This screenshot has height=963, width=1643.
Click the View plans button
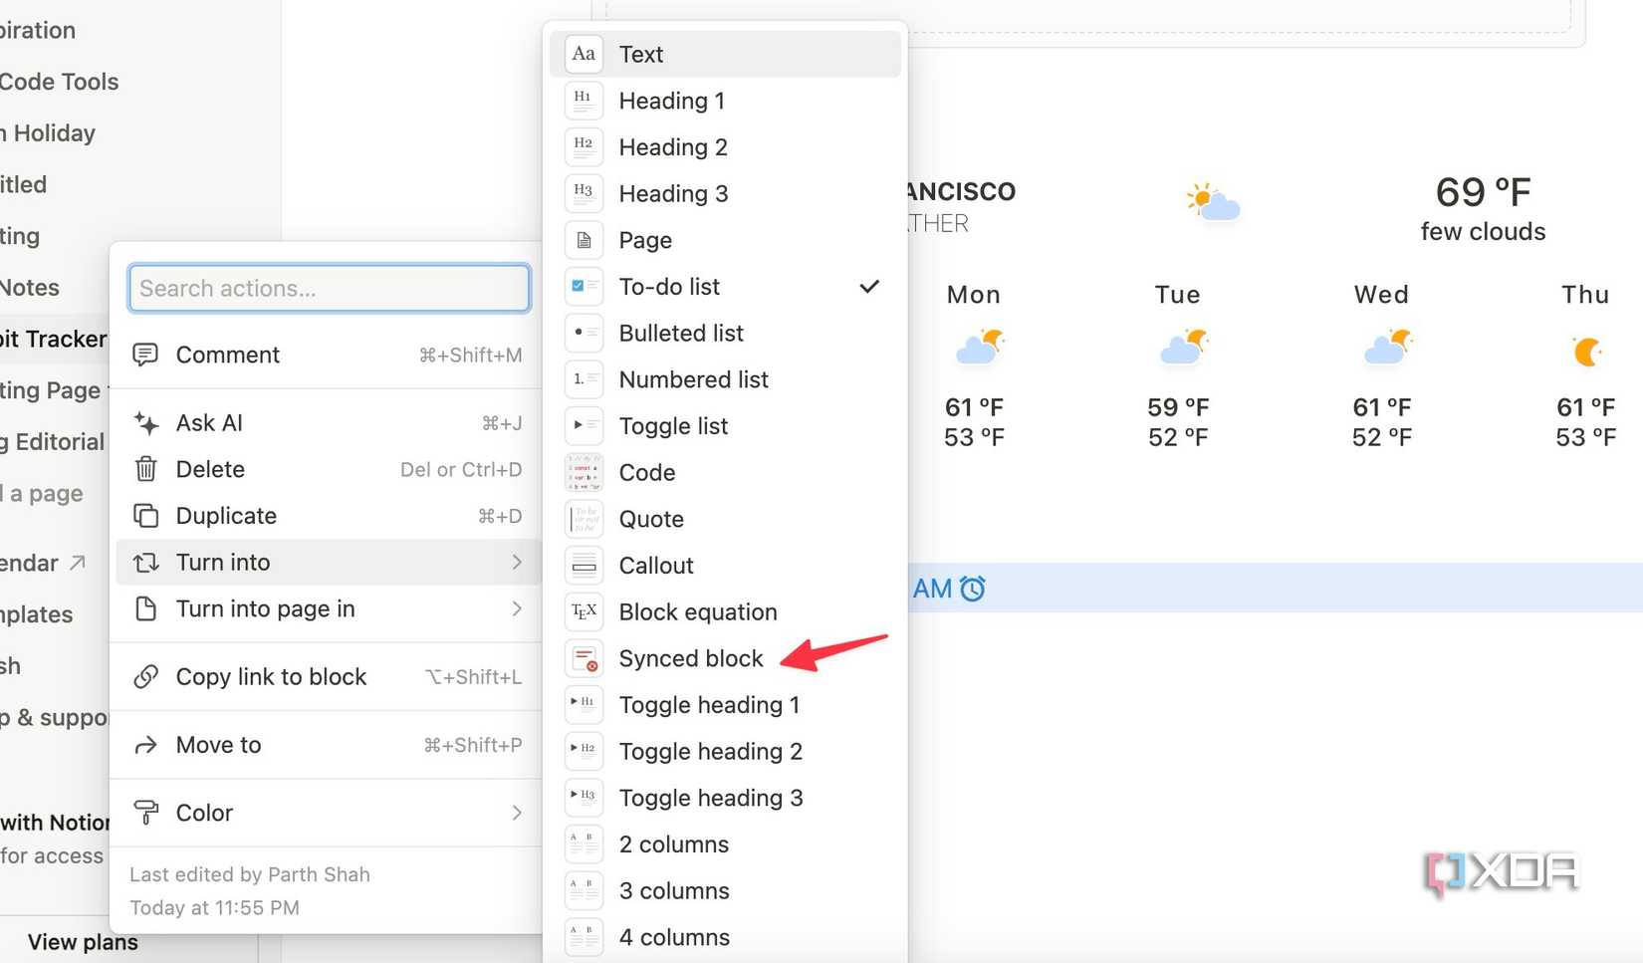[83, 941]
